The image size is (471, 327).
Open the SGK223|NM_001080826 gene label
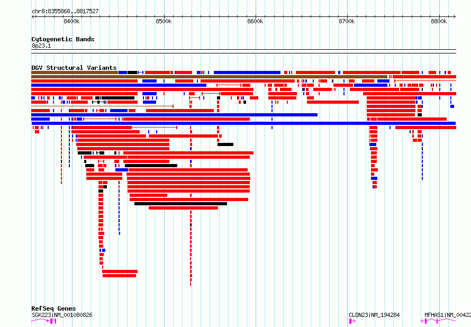[62, 315]
